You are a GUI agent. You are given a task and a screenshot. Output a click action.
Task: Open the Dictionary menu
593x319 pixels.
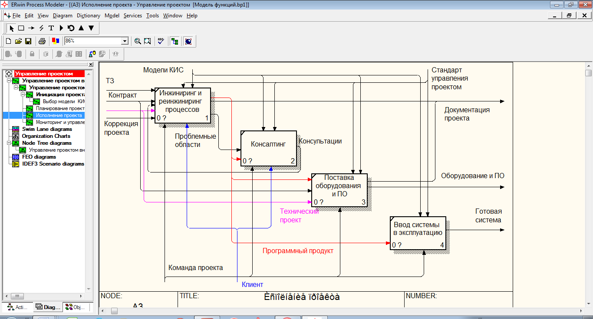[89, 16]
